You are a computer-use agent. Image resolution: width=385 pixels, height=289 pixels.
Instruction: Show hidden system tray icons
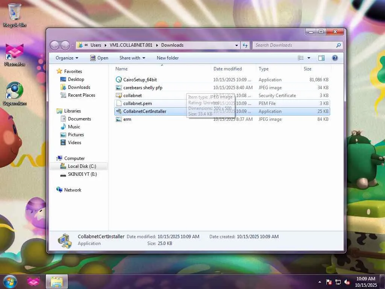[320, 282]
